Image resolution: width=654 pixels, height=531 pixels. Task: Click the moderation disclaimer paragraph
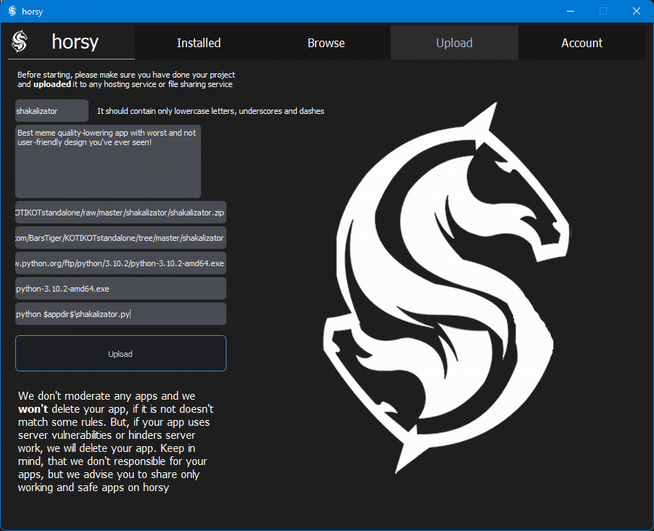pyautogui.click(x=116, y=442)
